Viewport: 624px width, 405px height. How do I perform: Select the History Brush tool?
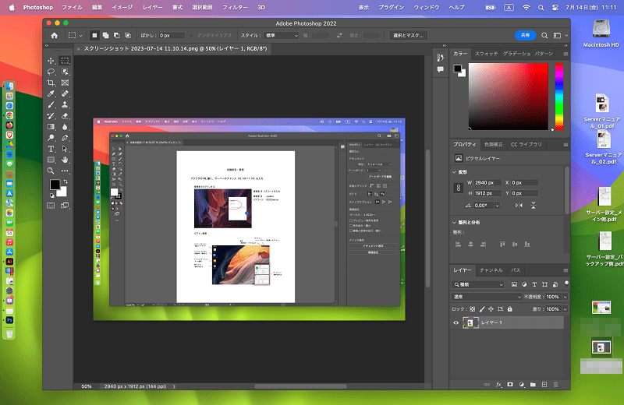pos(51,116)
